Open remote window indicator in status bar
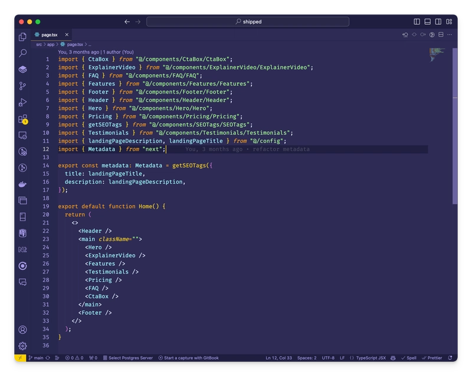This screenshot has width=472, height=376. 20,358
